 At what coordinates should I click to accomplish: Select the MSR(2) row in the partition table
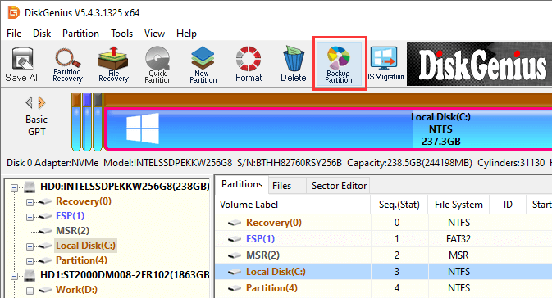(384, 255)
